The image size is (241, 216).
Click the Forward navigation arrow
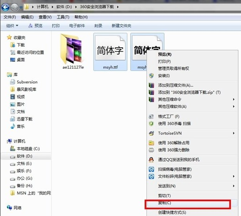(x=14, y=7)
